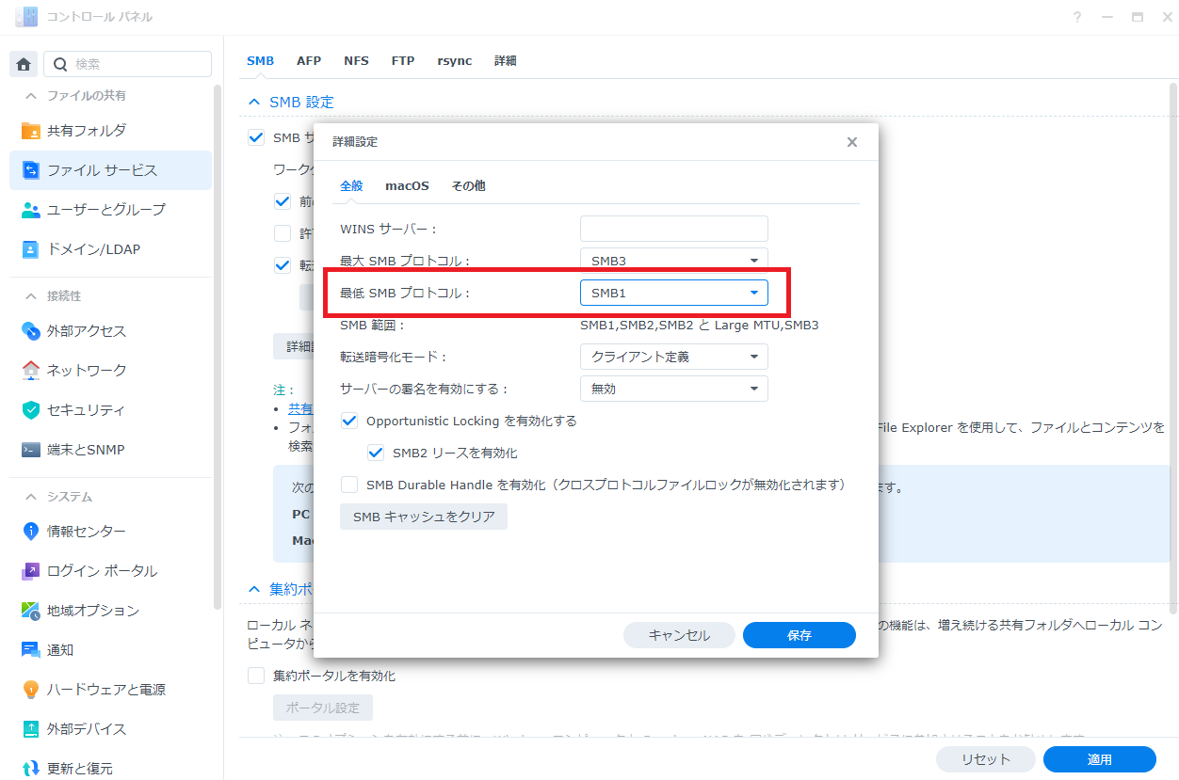
Task: Open 通知 message icon
Action: [31, 650]
